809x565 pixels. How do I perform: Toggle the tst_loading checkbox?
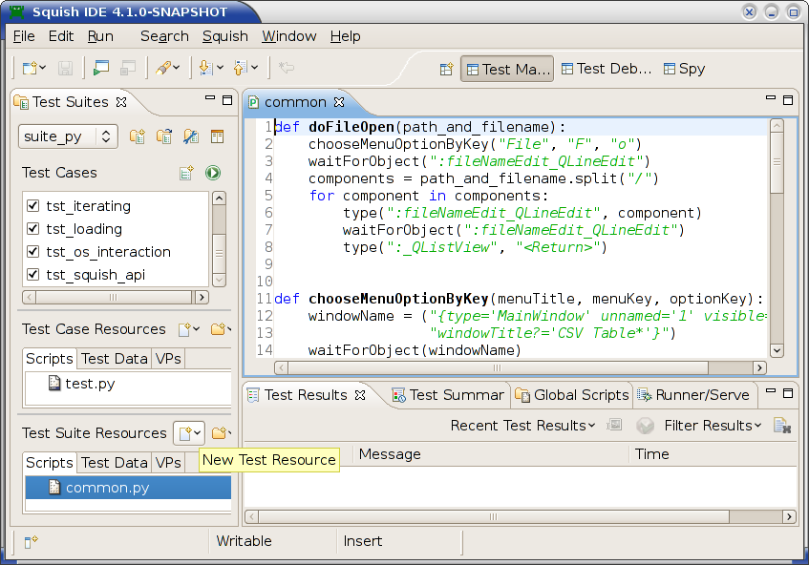[x=33, y=229]
